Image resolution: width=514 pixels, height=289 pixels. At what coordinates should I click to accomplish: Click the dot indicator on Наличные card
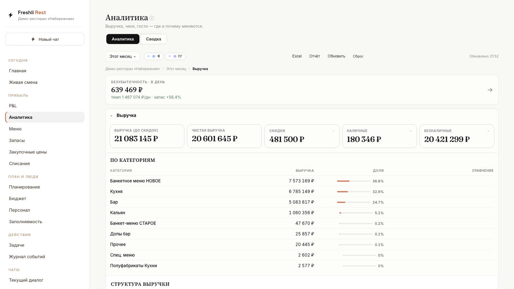[411, 131]
